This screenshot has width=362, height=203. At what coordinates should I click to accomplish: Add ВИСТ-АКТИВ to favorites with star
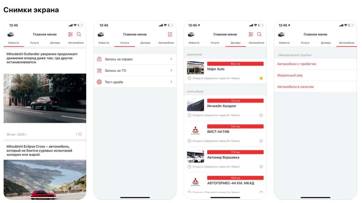pyautogui.click(x=261, y=141)
